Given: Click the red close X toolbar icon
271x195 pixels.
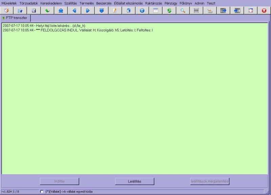Looking at the screenshot, I should click(x=264, y=10).
